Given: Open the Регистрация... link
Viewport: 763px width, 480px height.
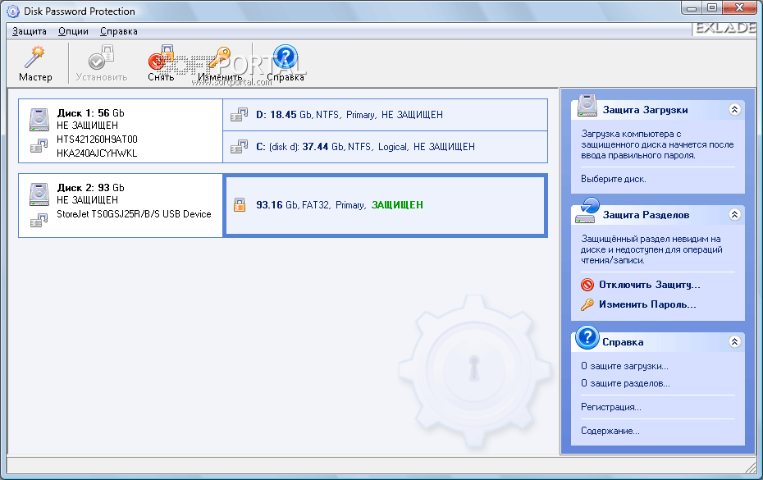Looking at the screenshot, I should pos(611,408).
